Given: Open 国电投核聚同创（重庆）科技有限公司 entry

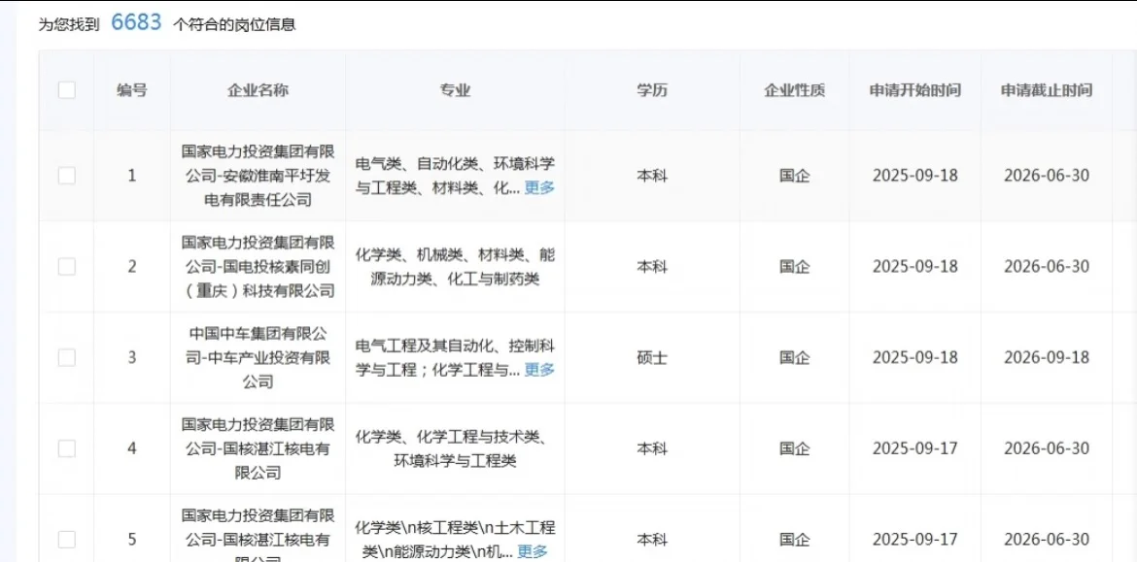Looking at the screenshot, I should coord(256,267).
